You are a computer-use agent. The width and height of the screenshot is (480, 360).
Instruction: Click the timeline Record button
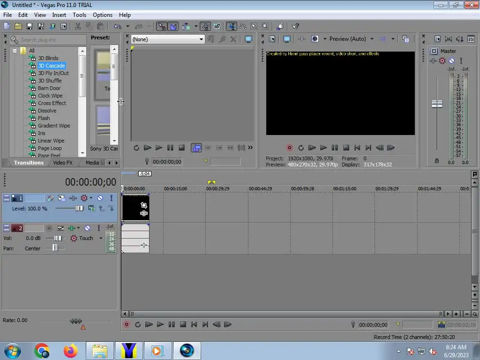(x=126, y=324)
